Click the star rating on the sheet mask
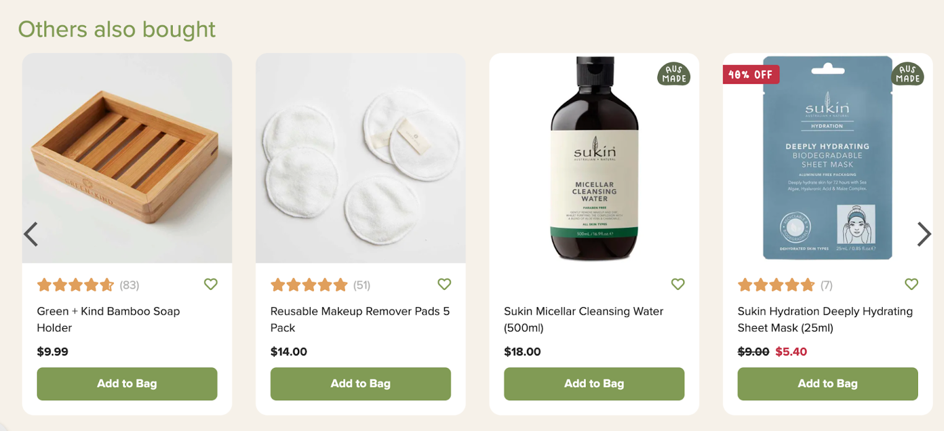 point(776,284)
